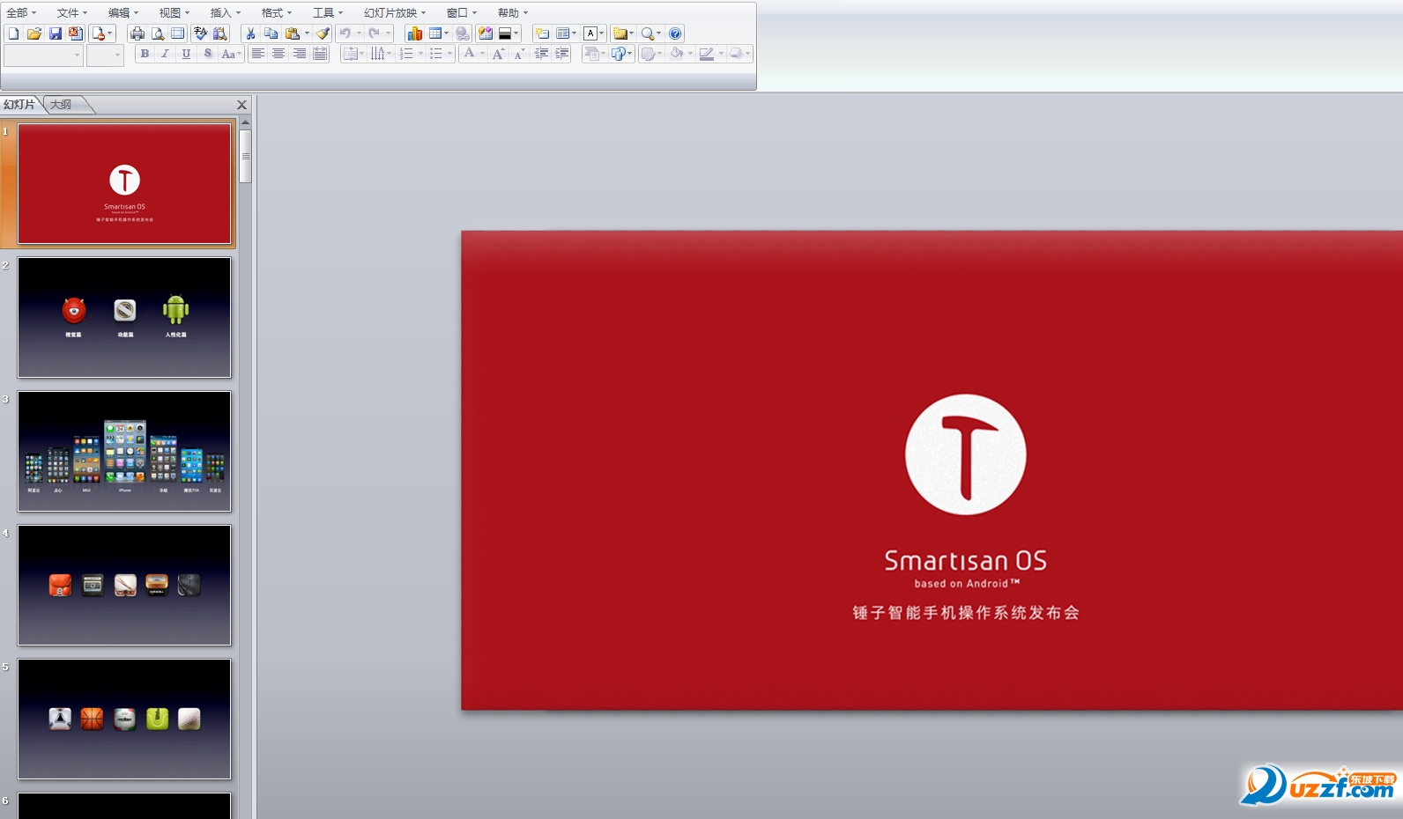Viewport: 1403px width, 819px height.
Task: Insert a table with the grid icon
Action: [x=435, y=33]
